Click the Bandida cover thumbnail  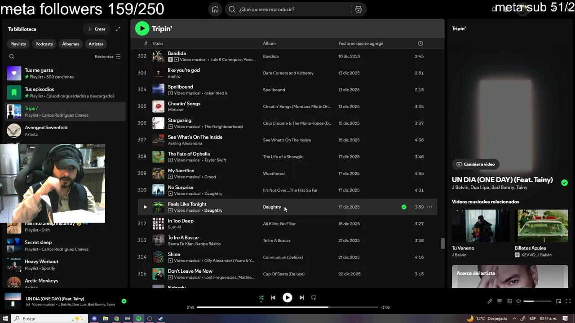pyautogui.click(x=158, y=57)
